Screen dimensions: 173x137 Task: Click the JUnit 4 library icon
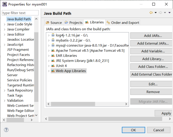coord(53,66)
